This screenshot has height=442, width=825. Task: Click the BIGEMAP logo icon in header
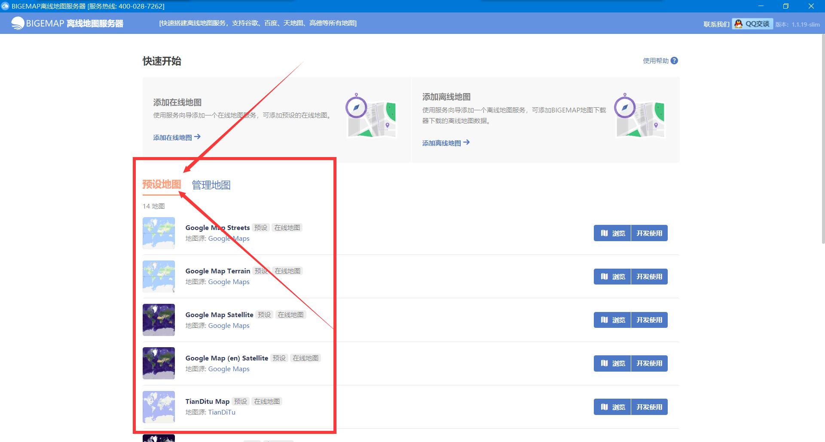(18, 23)
